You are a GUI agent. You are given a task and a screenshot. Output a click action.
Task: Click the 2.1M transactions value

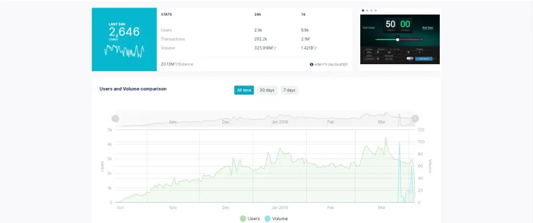[305, 39]
